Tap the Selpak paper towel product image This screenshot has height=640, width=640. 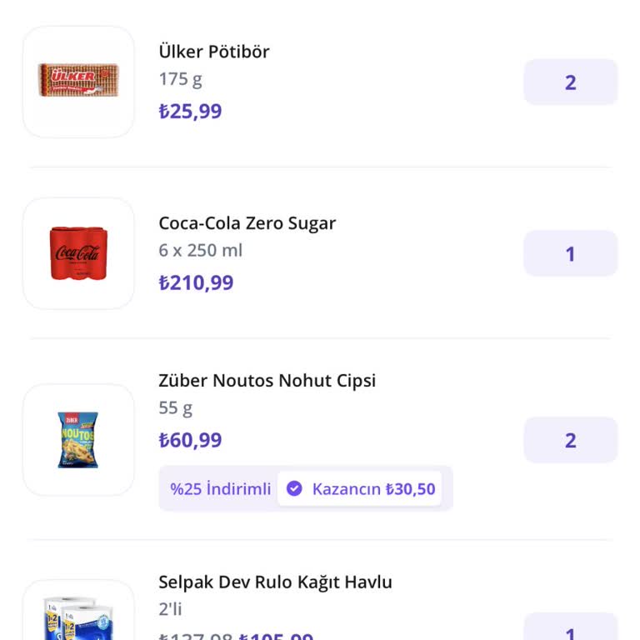tap(78, 615)
